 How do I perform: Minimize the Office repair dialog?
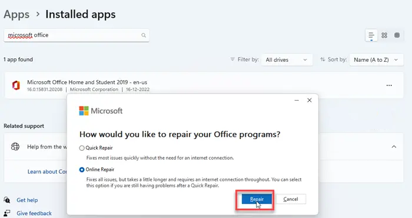click(x=297, y=100)
